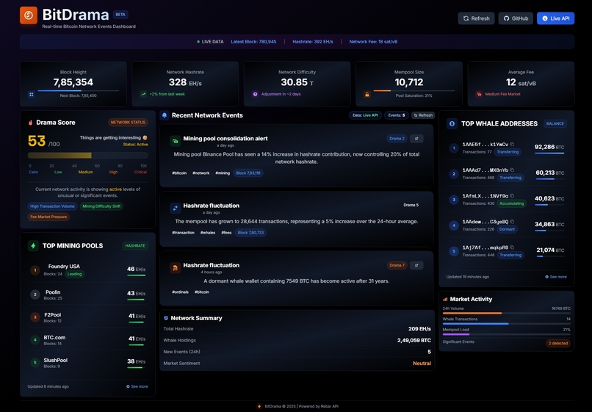Click the Network Fee: 18 sat/vB text

373,42
